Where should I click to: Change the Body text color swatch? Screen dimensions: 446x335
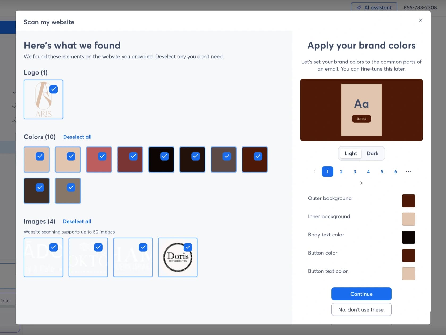pos(409,237)
